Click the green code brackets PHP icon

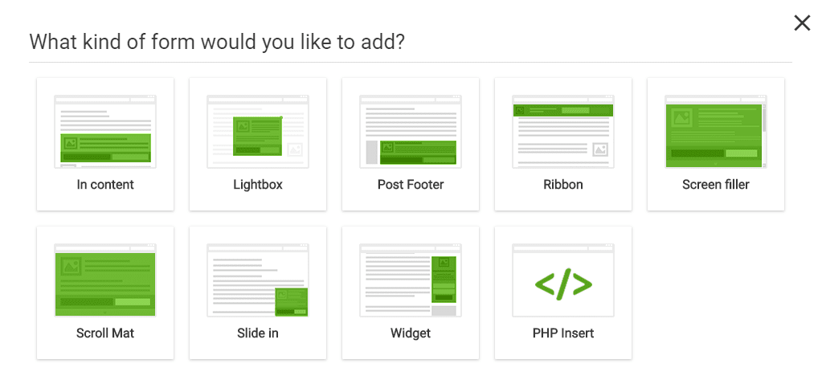(x=563, y=284)
